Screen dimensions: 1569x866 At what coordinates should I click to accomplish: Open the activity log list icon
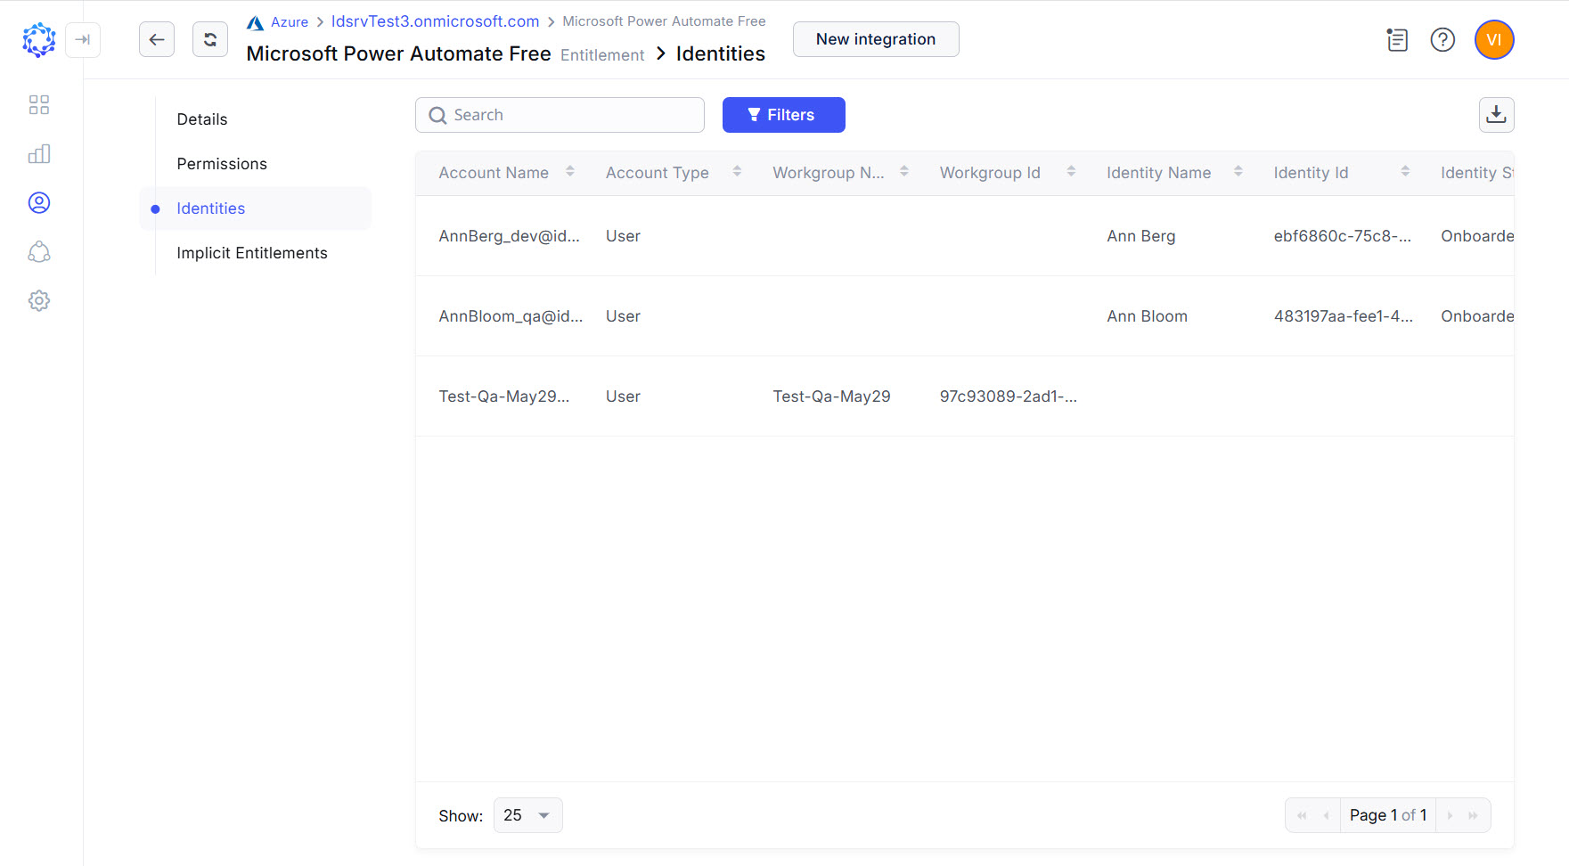pyautogui.click(x=1396, y=40)
